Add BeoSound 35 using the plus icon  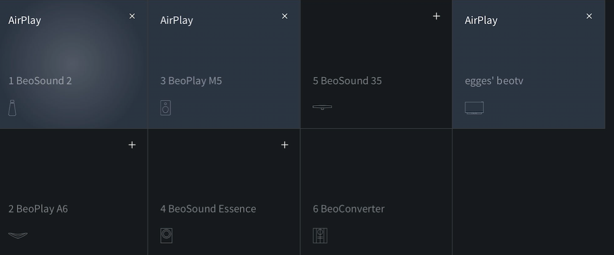pyautogui.click(x=436, y=16)
